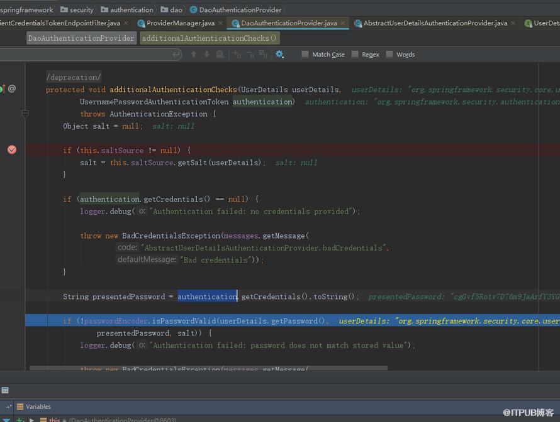Screen dimensions: 560x422
Task: Click the Find All Usages search icon
Action: (220, 54)
